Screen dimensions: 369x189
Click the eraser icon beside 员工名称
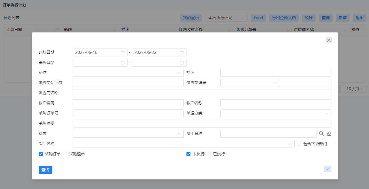click(x=329, y=134)
